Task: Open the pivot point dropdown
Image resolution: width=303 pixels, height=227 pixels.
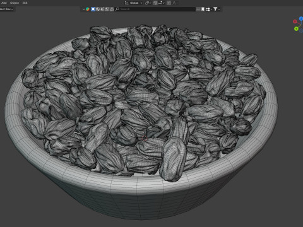Action: 148,3
